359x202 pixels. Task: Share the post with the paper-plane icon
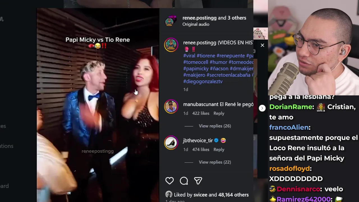coord(198,181)
